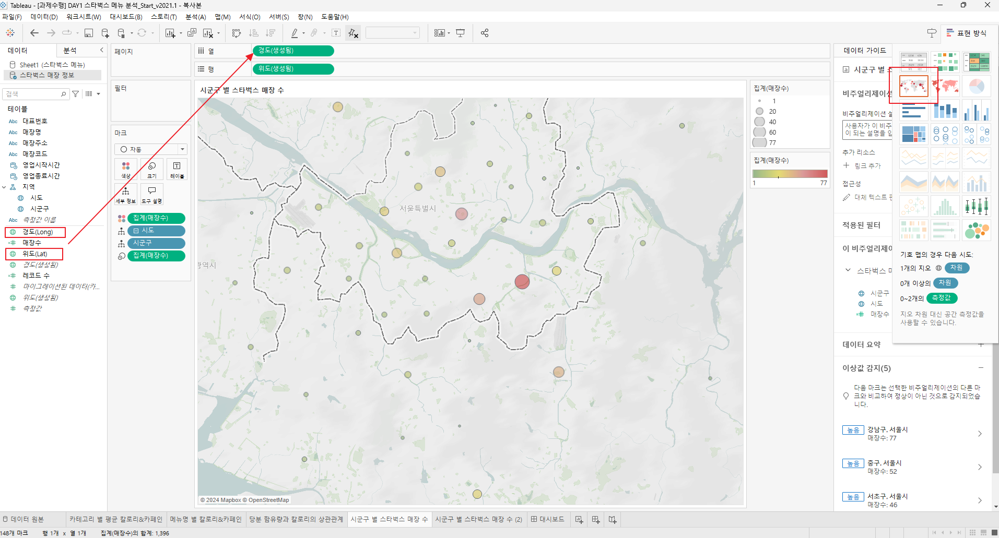Click the 표현 방식 button
Screen dimensions: 999x538
tap(967, 33)
